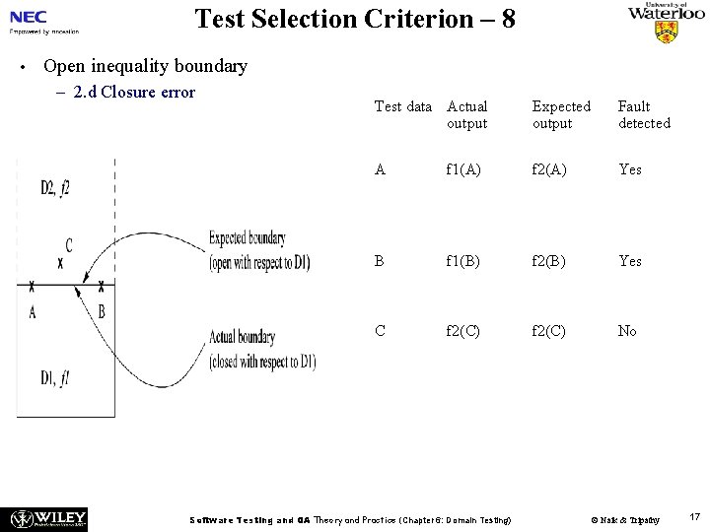The height and width of the screenshot is (532, 710).
Task: Click the University of Waterloo logo
Action: (667, 14)
